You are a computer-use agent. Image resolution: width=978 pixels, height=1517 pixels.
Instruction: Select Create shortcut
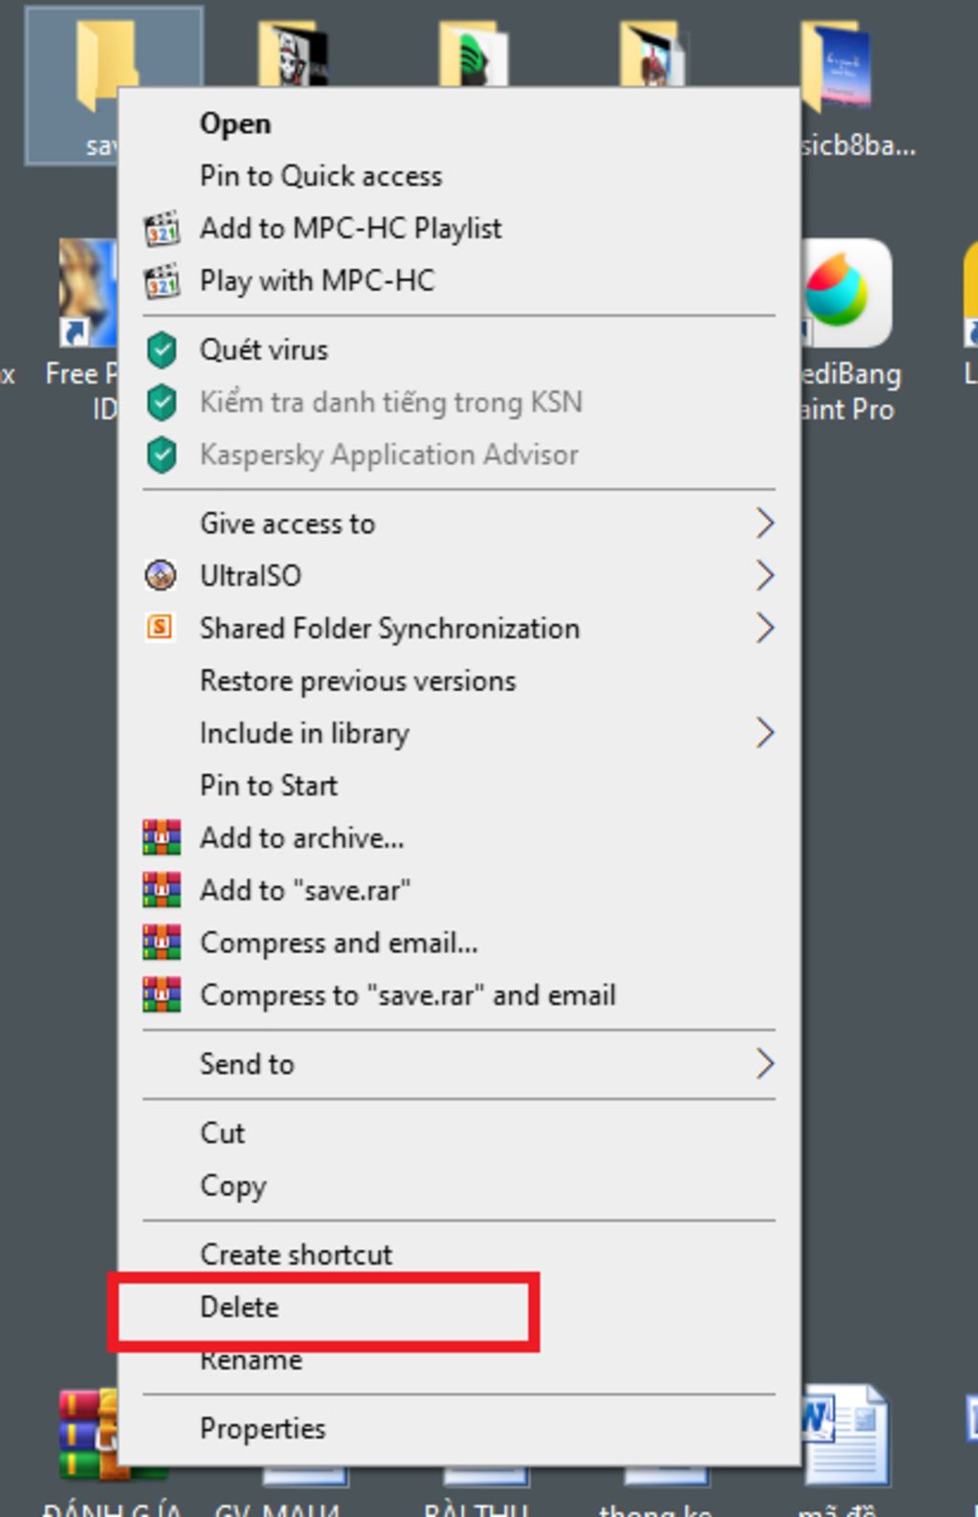tap(296, 1255)
